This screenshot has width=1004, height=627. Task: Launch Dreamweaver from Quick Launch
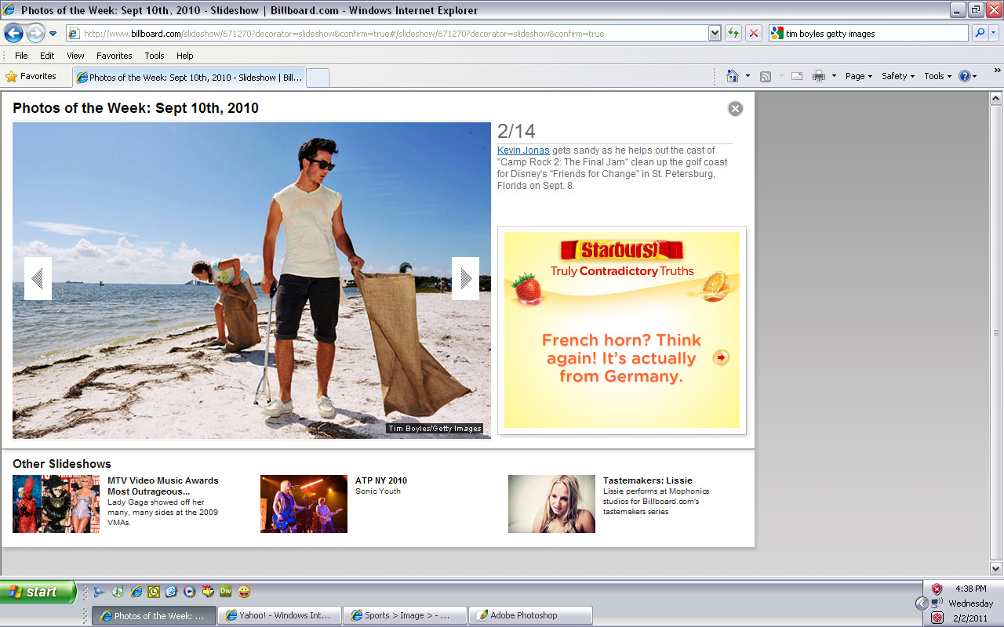click(225, 591)
